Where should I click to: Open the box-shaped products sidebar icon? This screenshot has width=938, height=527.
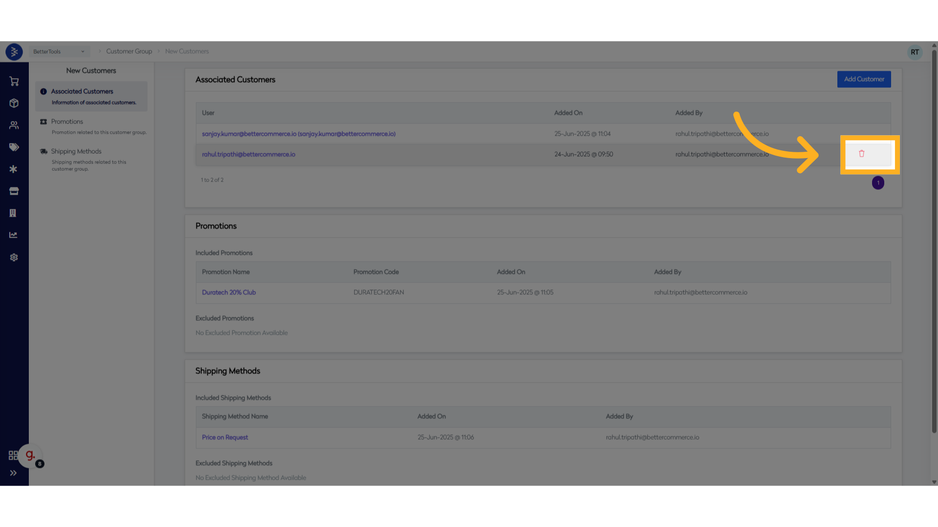click(14, 103)
